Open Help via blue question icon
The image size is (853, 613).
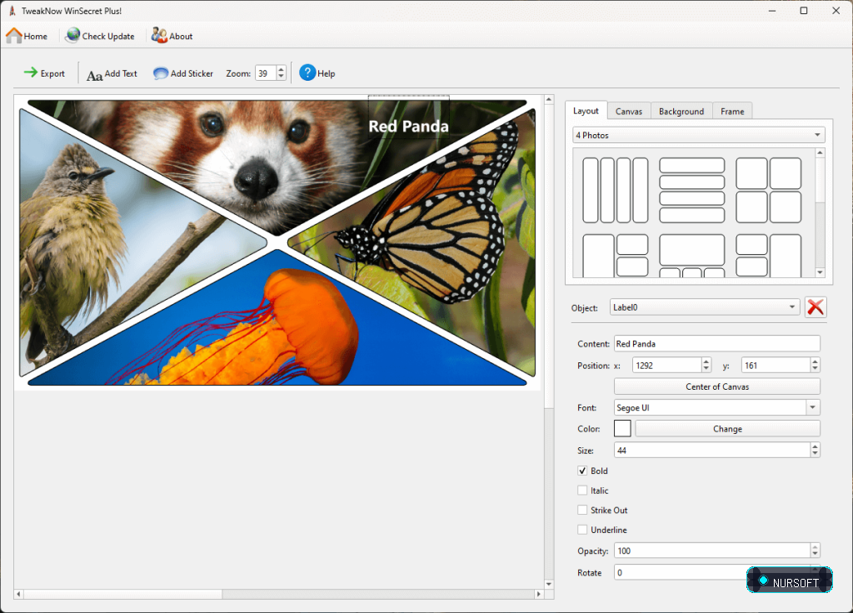pyautogui.click(x=307, y=72)
